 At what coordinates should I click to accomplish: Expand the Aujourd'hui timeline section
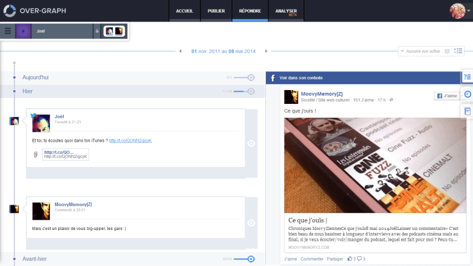(36, 77)
